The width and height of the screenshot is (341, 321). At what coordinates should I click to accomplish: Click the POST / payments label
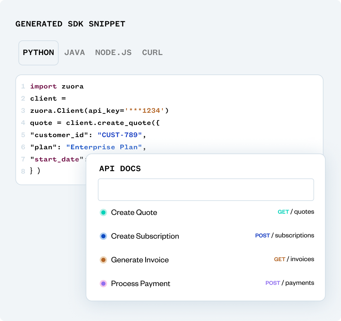[290, 283]
